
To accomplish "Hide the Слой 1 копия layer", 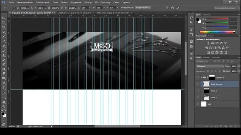I will [198, 84].
